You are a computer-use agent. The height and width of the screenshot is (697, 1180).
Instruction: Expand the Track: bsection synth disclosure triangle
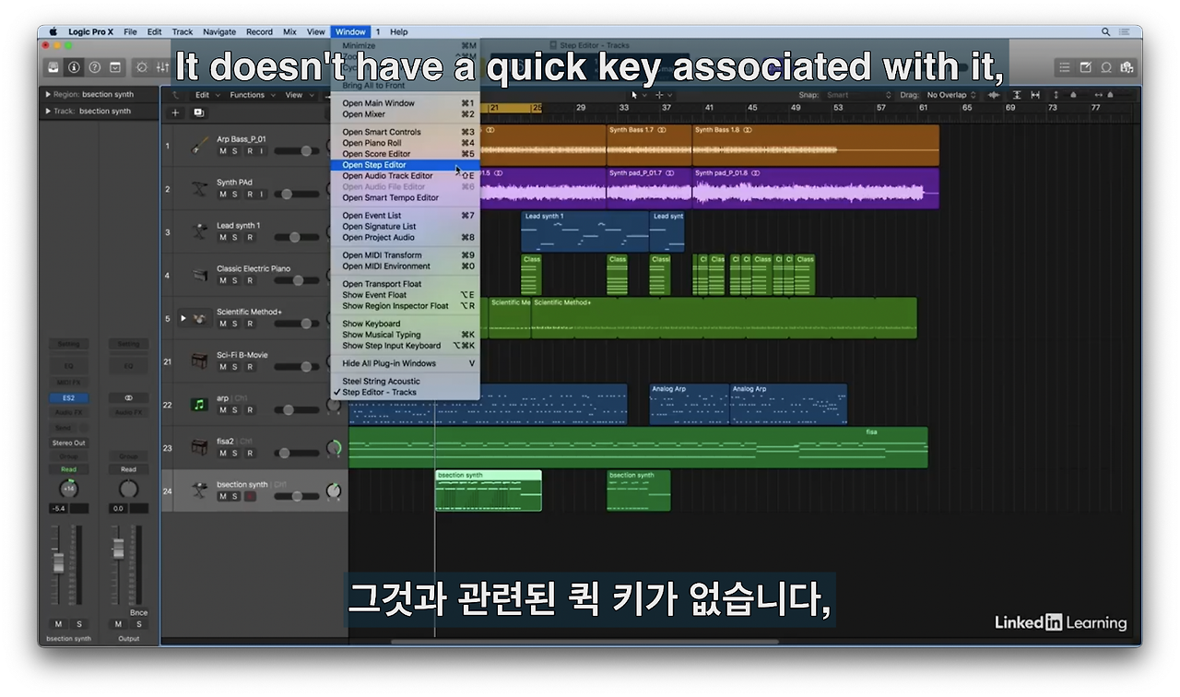48,111
